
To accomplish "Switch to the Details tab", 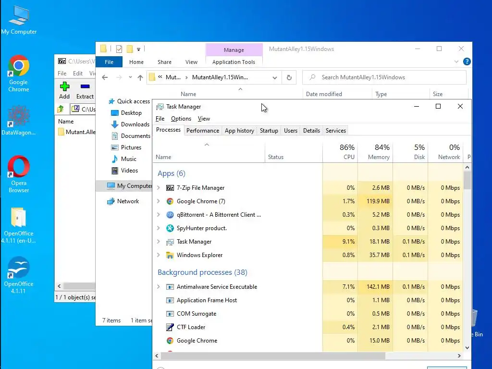I will 311,131.
